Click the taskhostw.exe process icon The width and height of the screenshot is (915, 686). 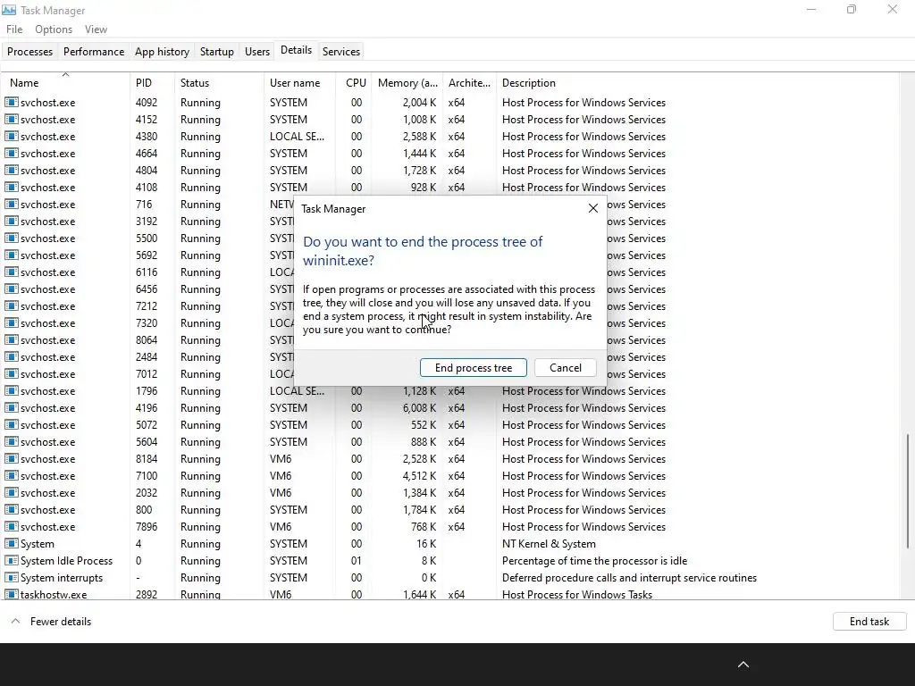click(x=11, y=594)
